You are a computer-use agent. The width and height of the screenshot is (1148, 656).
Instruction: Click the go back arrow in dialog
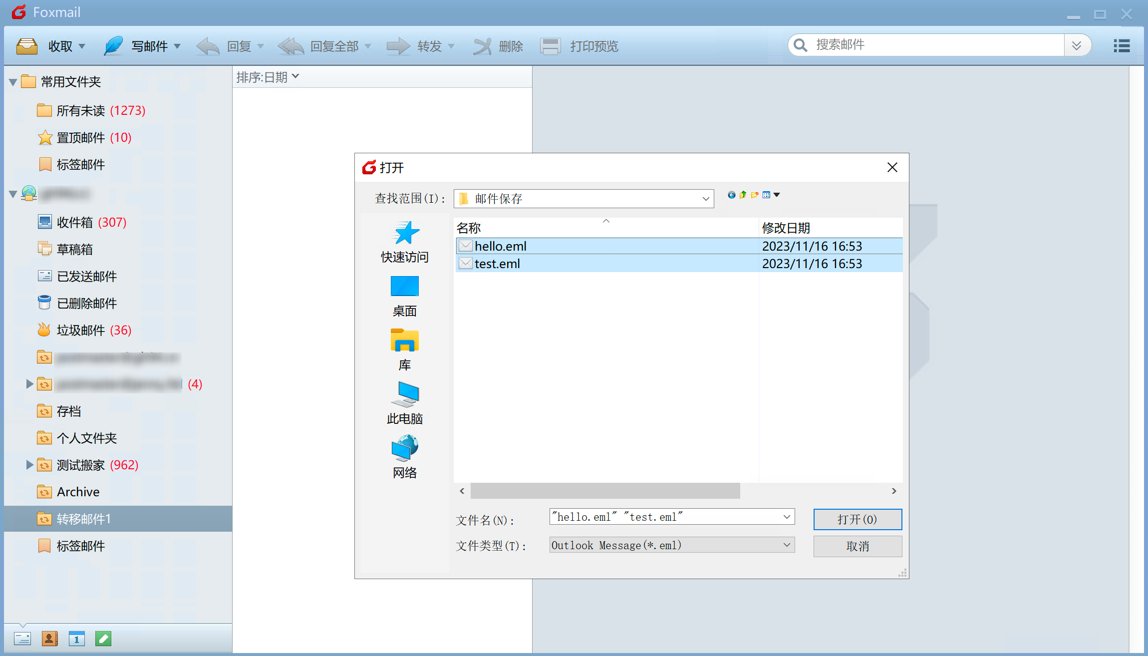(731, 195)
